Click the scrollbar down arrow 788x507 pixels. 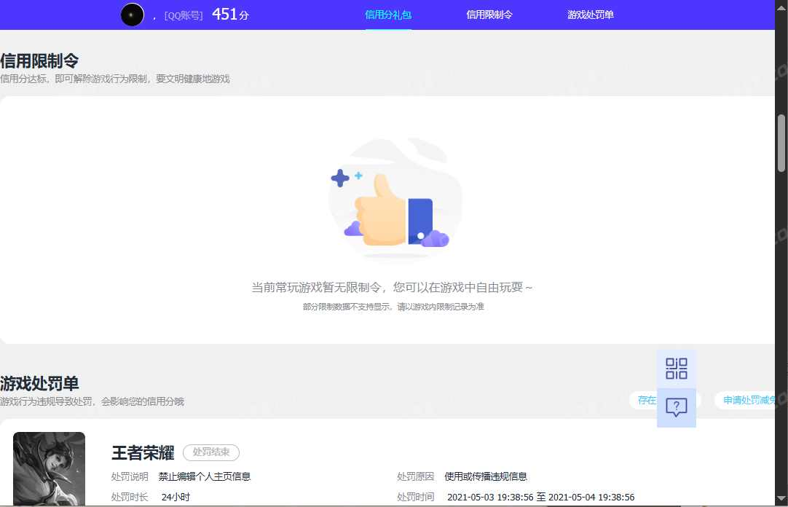pyautogui.click(x=781, y=498)
